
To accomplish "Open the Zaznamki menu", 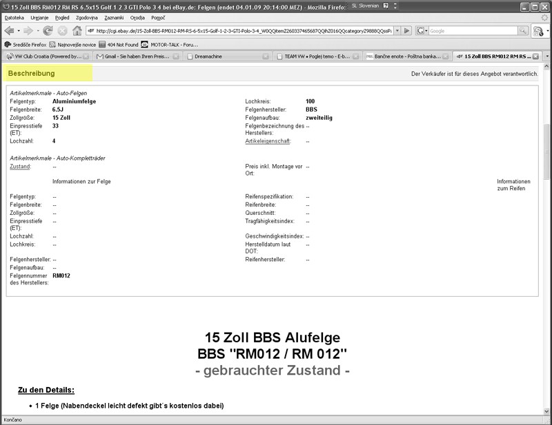I will 114,18.
